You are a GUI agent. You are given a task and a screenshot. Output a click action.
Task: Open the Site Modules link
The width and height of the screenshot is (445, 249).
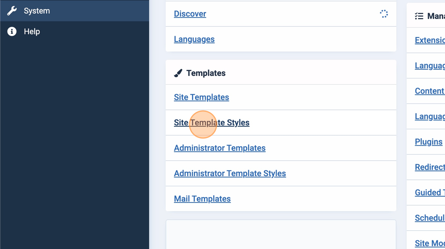[430, 243]
